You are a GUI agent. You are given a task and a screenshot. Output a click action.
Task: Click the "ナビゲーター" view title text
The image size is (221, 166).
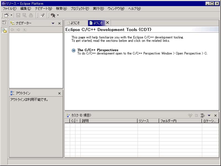[x=24, y=23]
